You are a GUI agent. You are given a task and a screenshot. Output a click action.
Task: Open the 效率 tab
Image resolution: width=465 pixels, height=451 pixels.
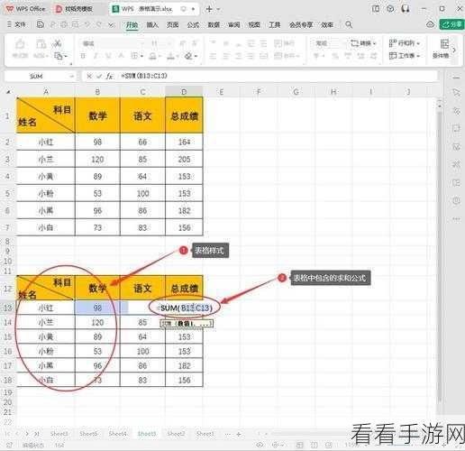pos(327,24)
